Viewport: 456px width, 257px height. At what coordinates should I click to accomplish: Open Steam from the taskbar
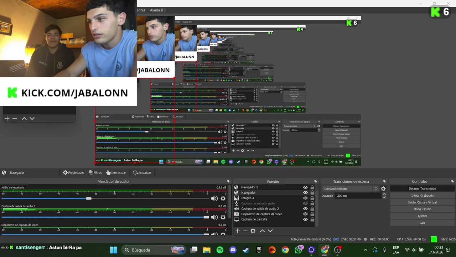(246, 250)
